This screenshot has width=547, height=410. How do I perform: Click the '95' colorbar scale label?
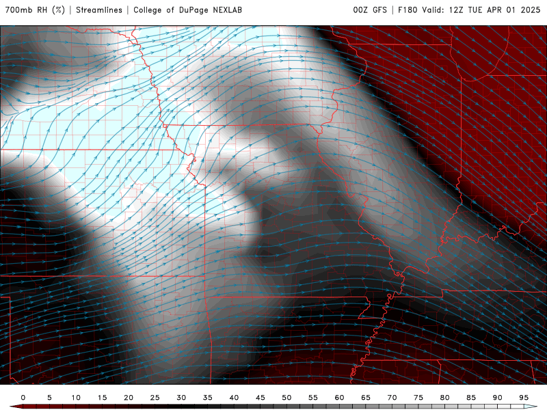524,398
